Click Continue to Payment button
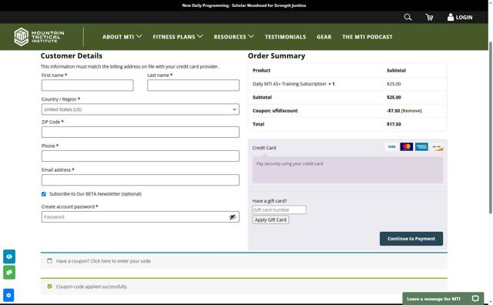This screenshot has width=493, height=305. click(411, 239)
